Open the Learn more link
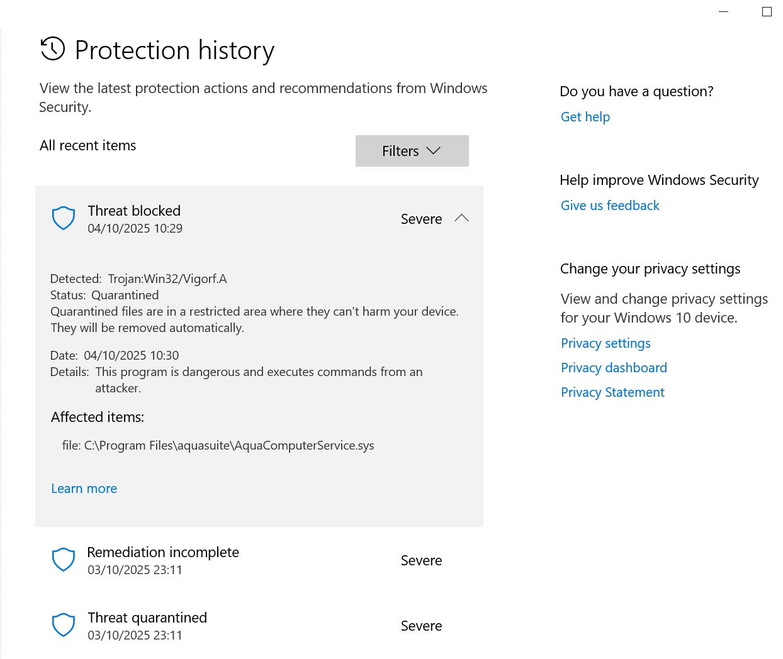 point(84,489)
